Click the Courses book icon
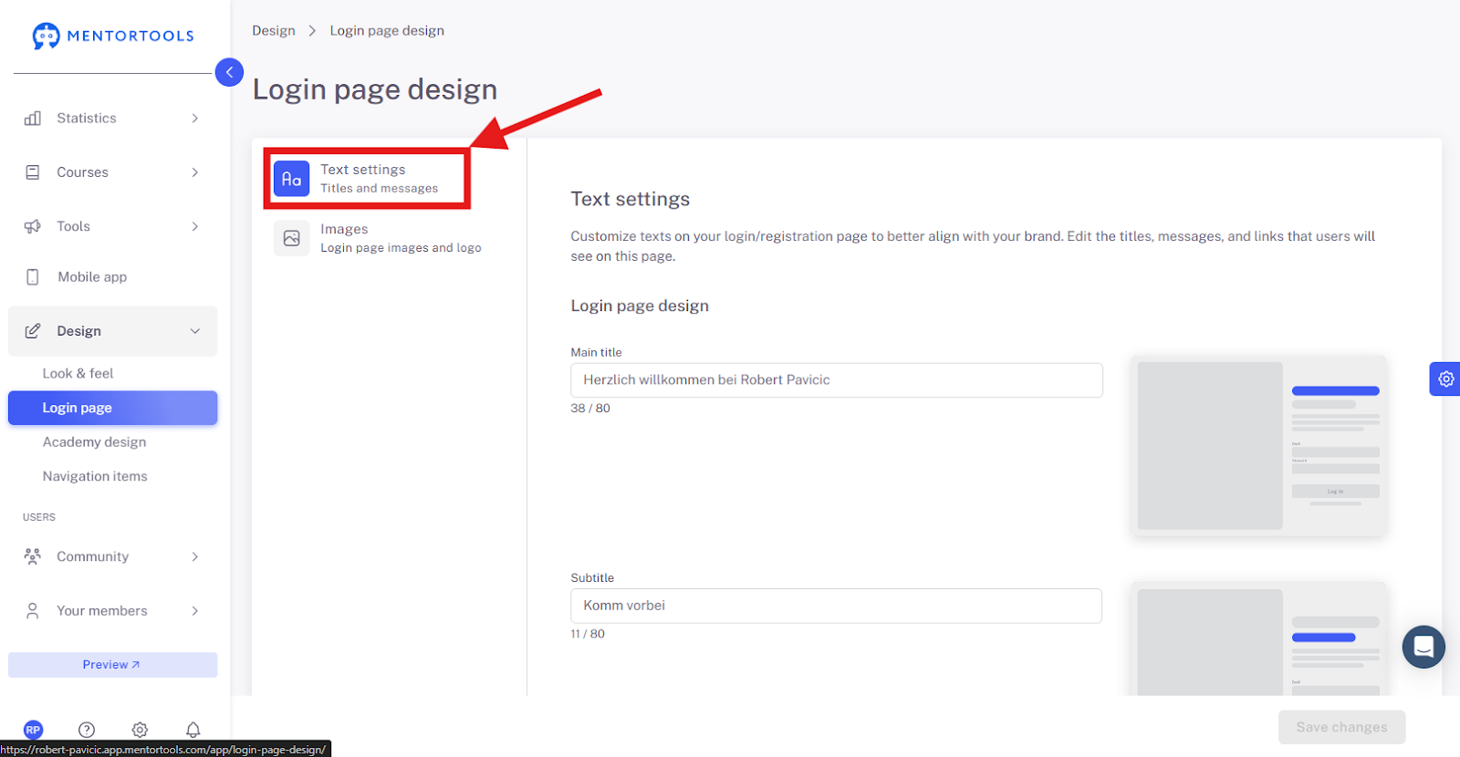The height and width of the screenshot is (757, 1460). coord(33,172)
